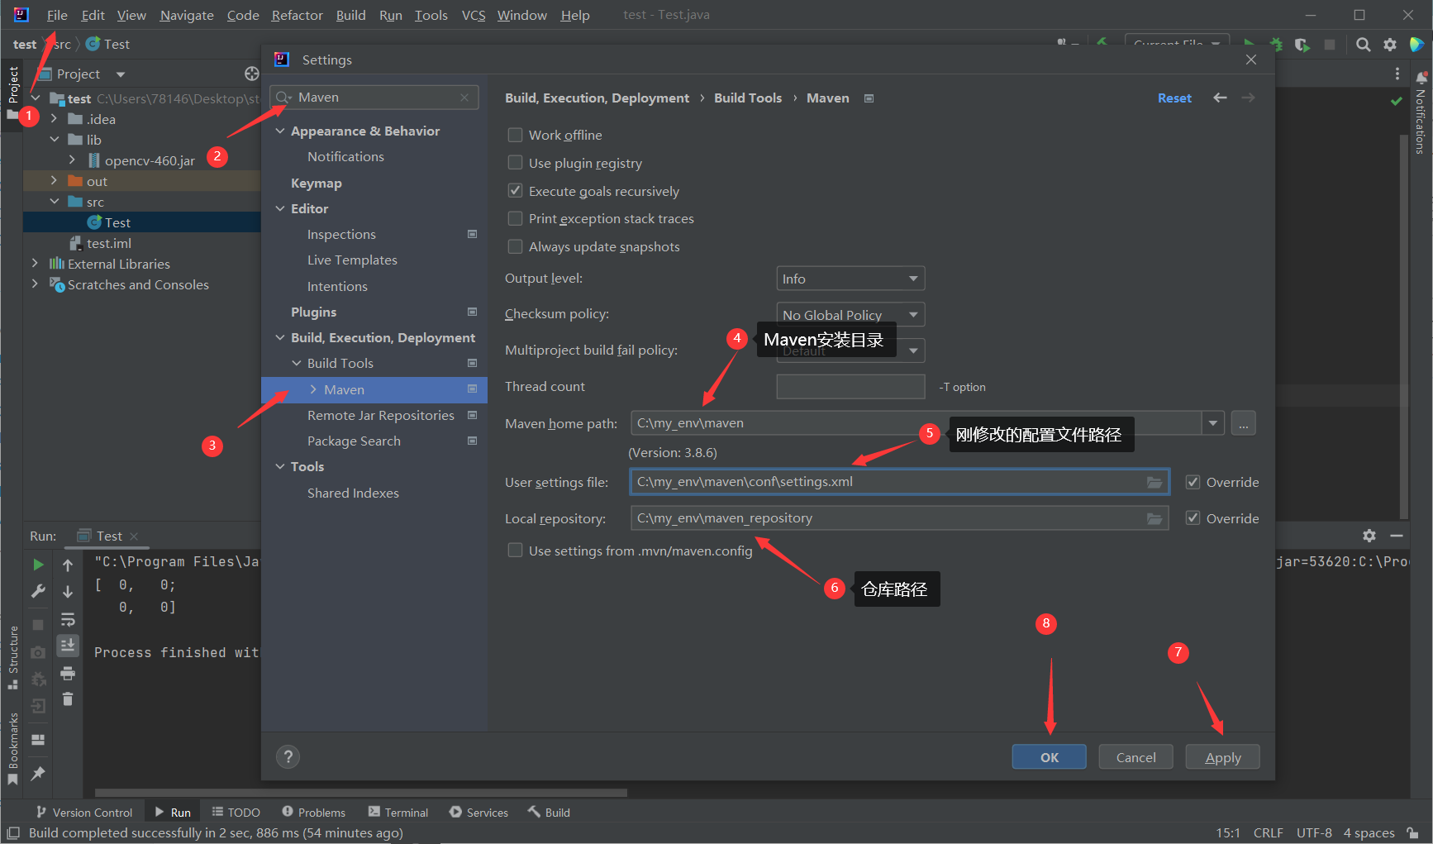Print Run console output with printer icon
Viewport: 1433px width, 844px height.
click(68, 673)
